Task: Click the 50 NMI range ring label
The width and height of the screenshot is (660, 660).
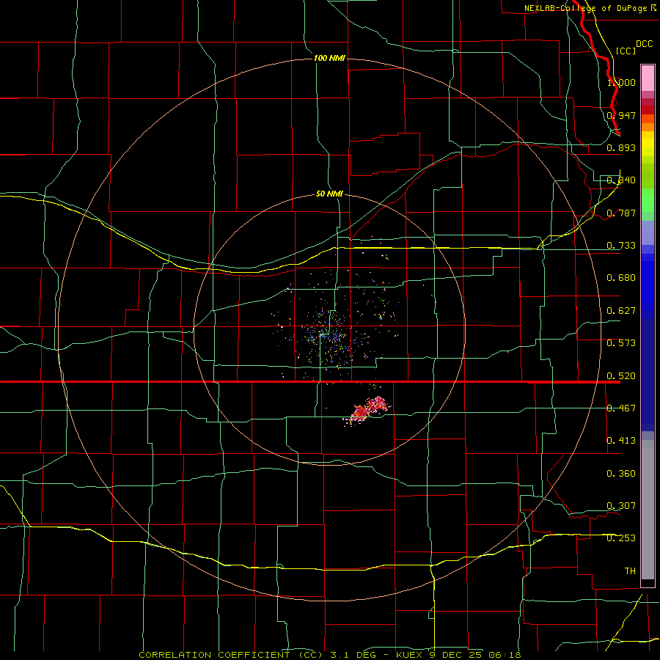Action: 329,194
